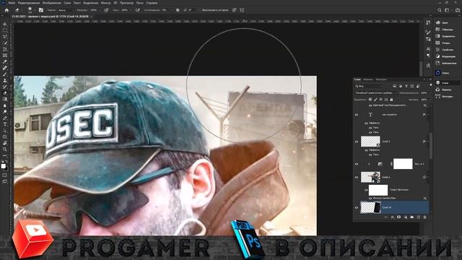Add layer style with fx icon
Screen dimensions: 462x260
pos(393,217)
